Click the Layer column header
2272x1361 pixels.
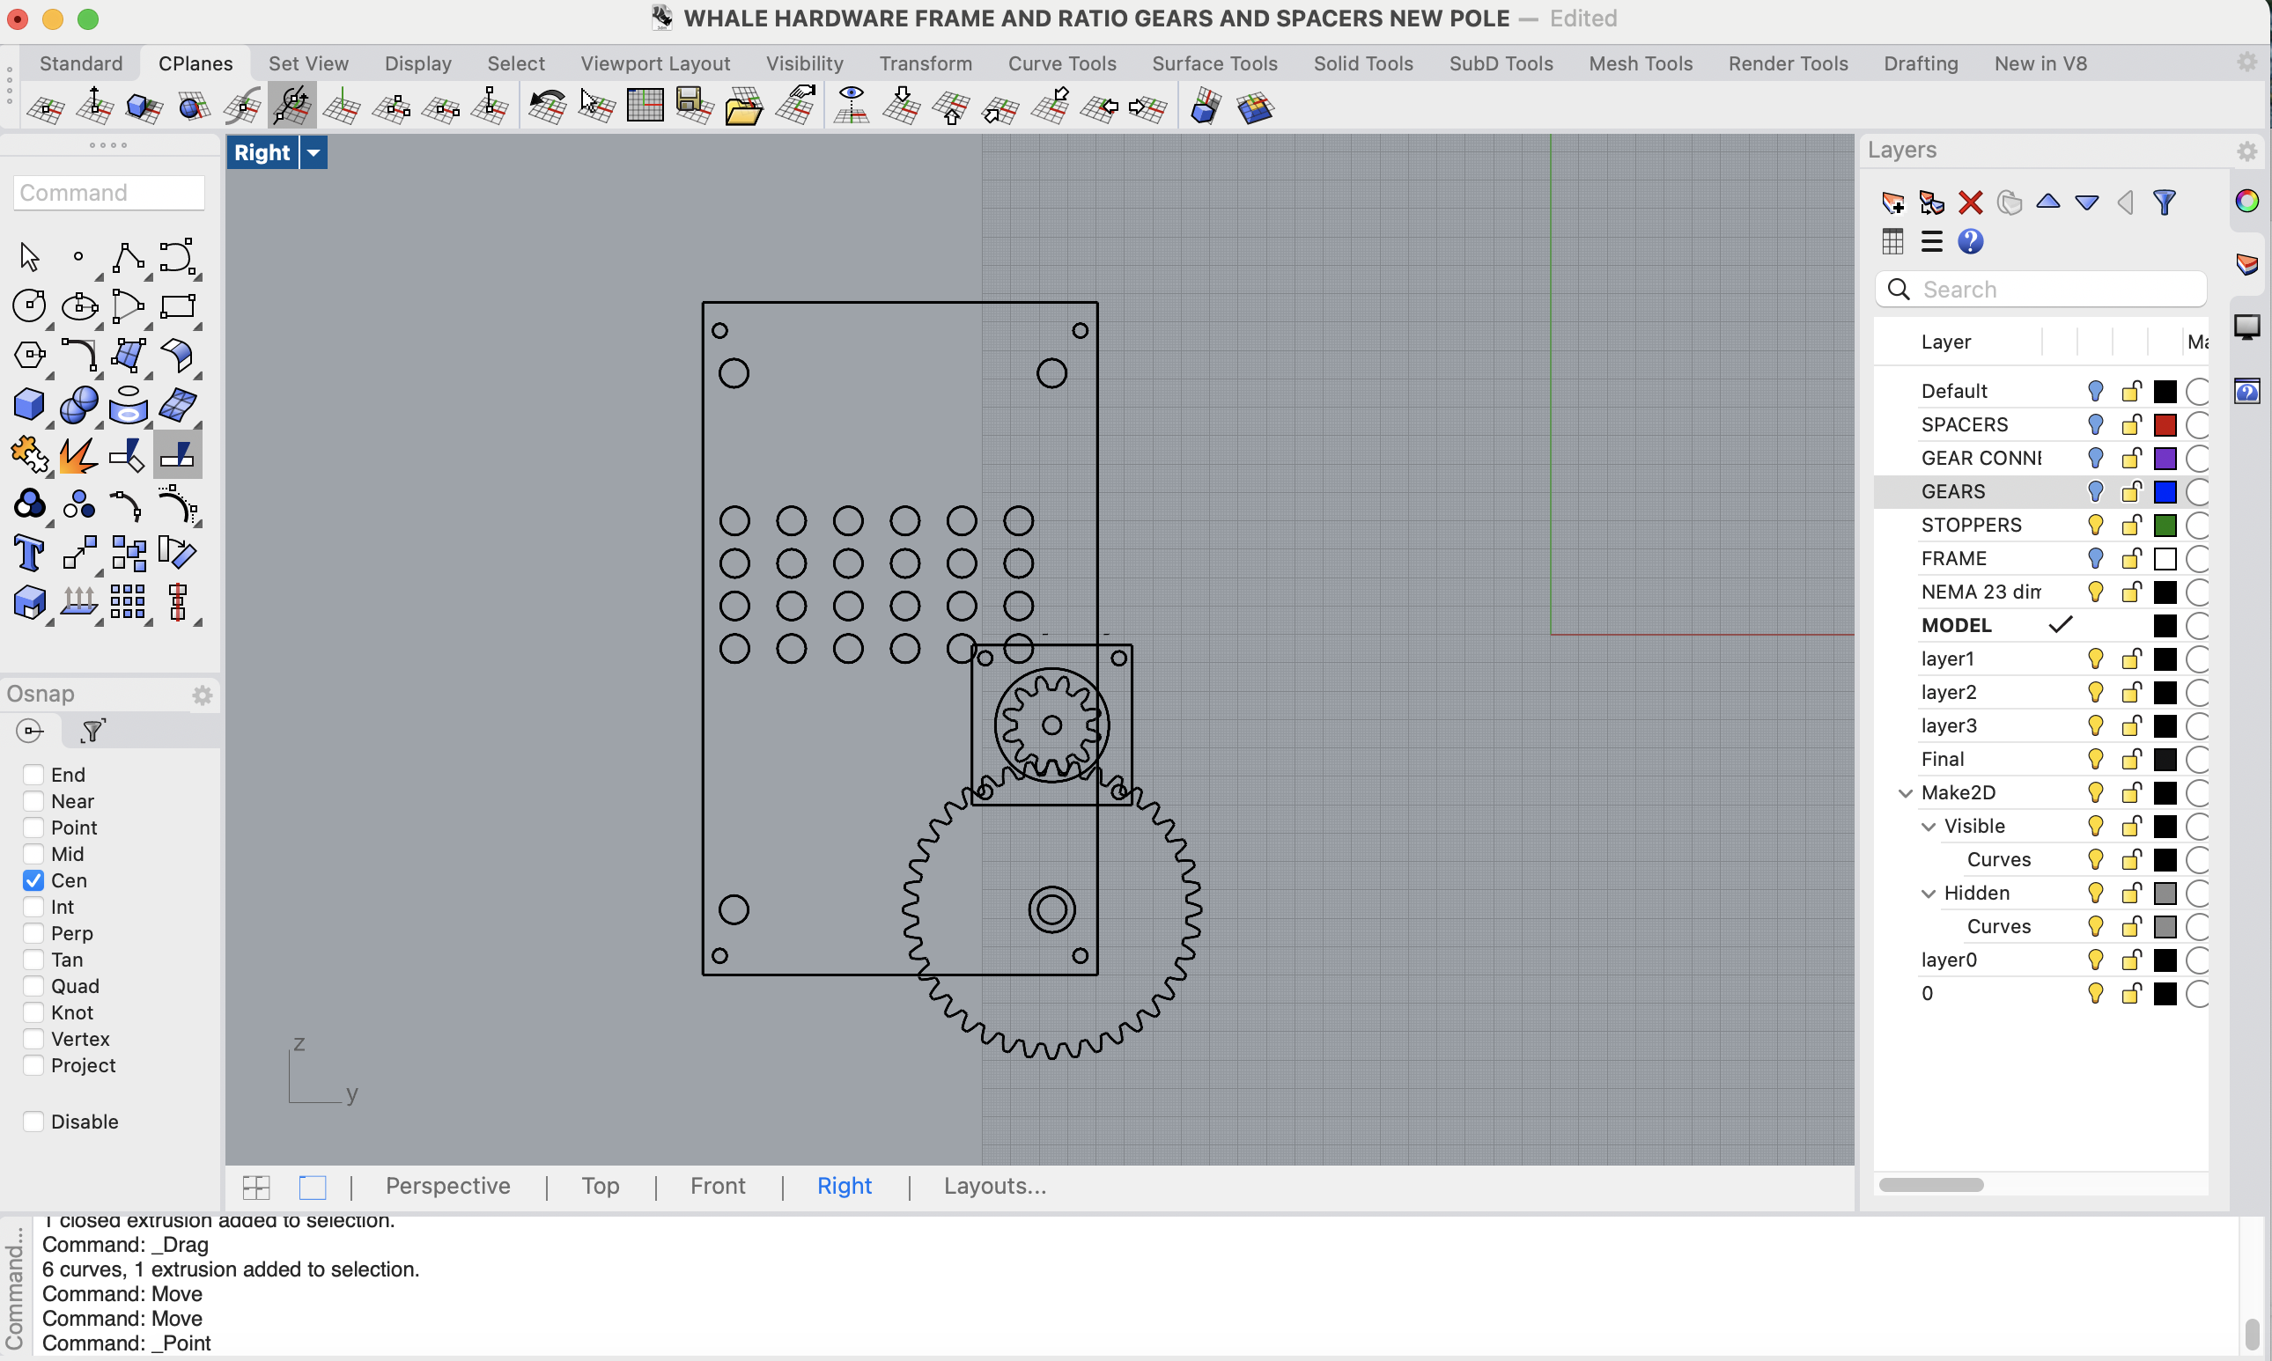pyautogui.click(x=1945, y=342)
